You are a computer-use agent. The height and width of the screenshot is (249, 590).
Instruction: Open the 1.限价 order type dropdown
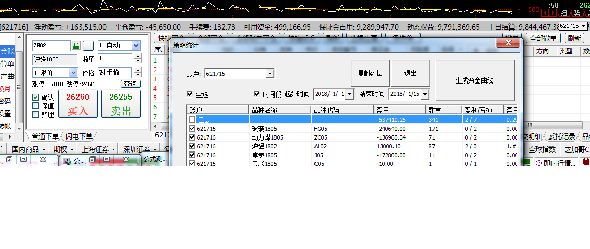[x=73, y=73]
